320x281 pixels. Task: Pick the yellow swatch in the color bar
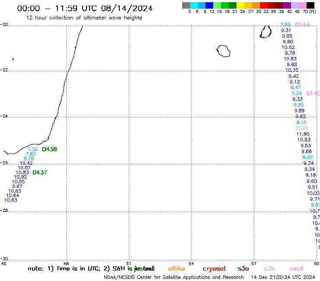pyautogui.click(x=240, y=5)
